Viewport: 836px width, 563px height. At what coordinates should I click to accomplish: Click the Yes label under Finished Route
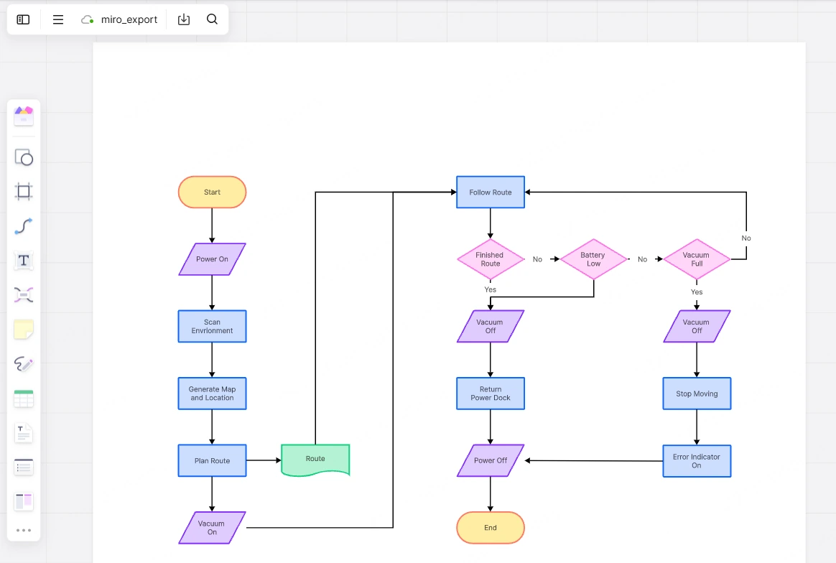[490, 289]
